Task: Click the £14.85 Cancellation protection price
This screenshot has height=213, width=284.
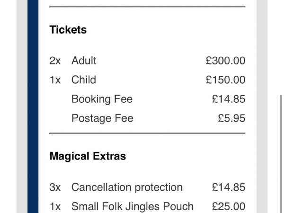Action: 229,187
